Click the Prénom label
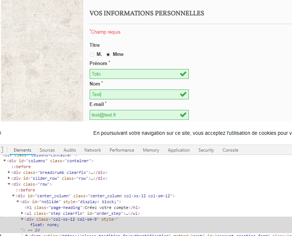 (x=100, y=63)
